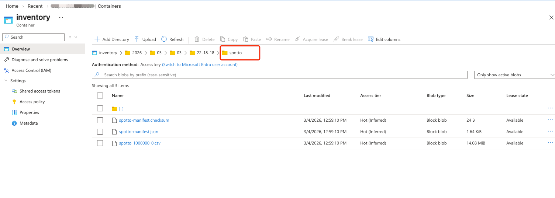Open the ellipsis menu beside inventory title
Viewport: 555px width, 198px height.
point(61,17)
